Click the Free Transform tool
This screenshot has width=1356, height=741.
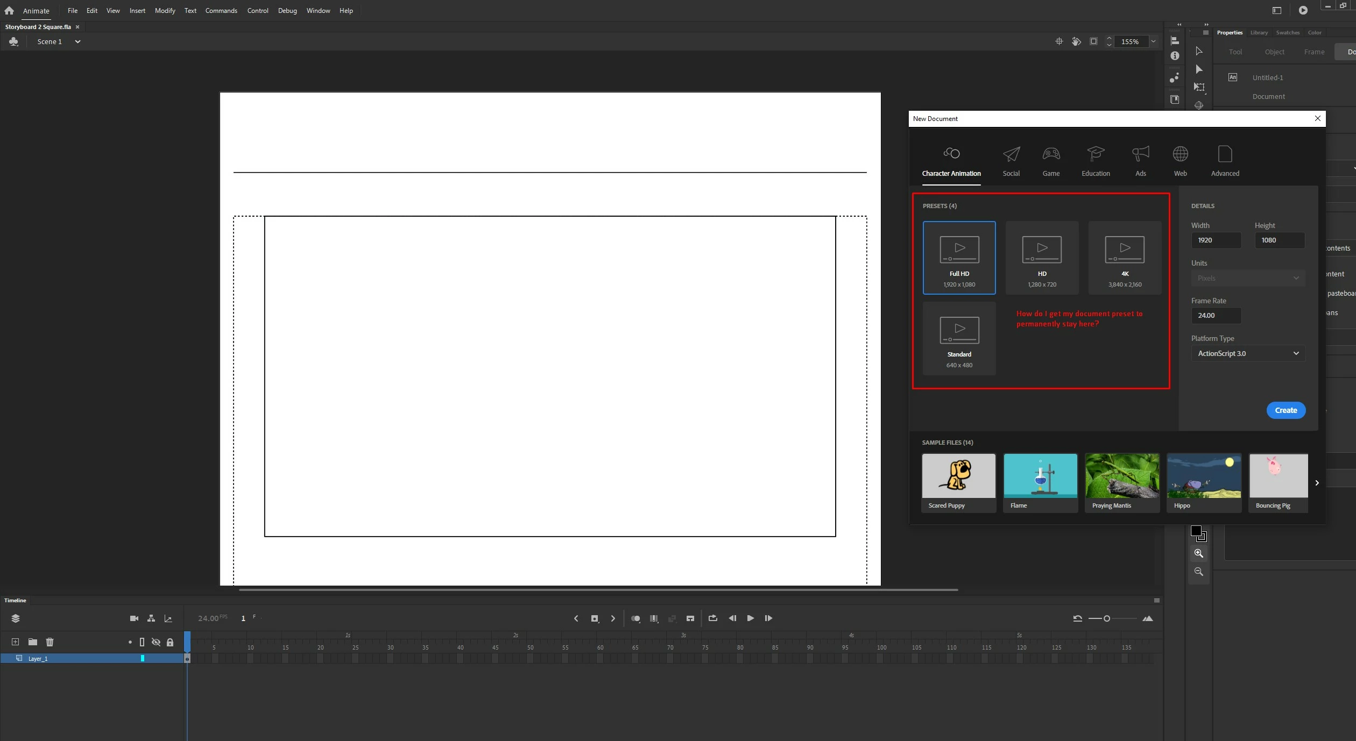pos(1199,87)
